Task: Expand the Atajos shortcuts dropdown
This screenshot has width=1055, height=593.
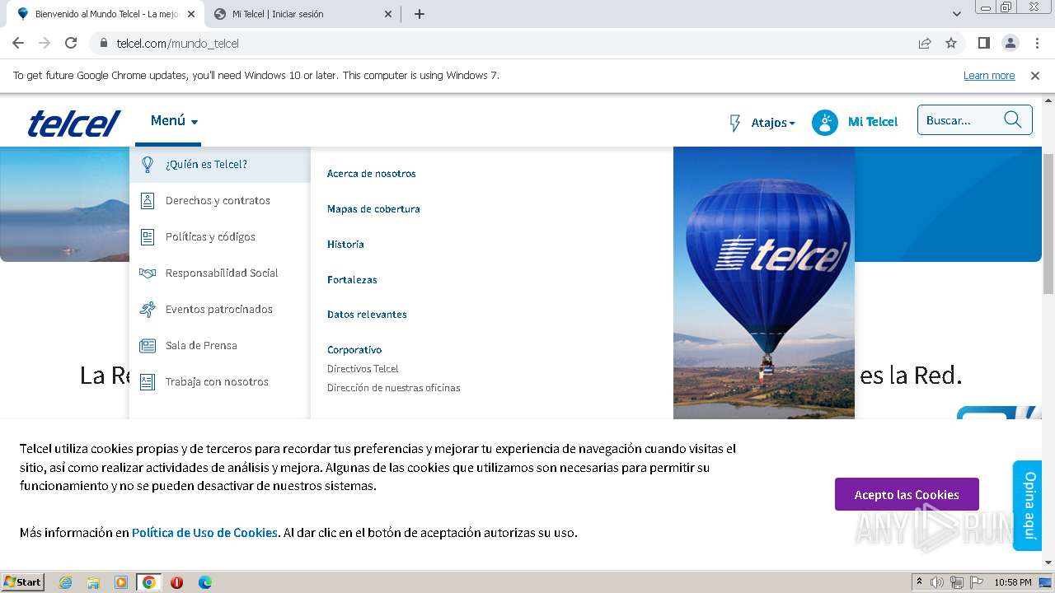Action: 773,123
